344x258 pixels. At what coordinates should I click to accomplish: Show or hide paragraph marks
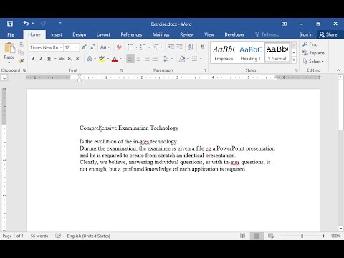point(202,47)
